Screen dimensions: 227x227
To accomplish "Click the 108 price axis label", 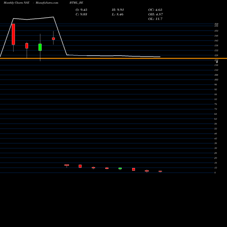I will point(216,75).
